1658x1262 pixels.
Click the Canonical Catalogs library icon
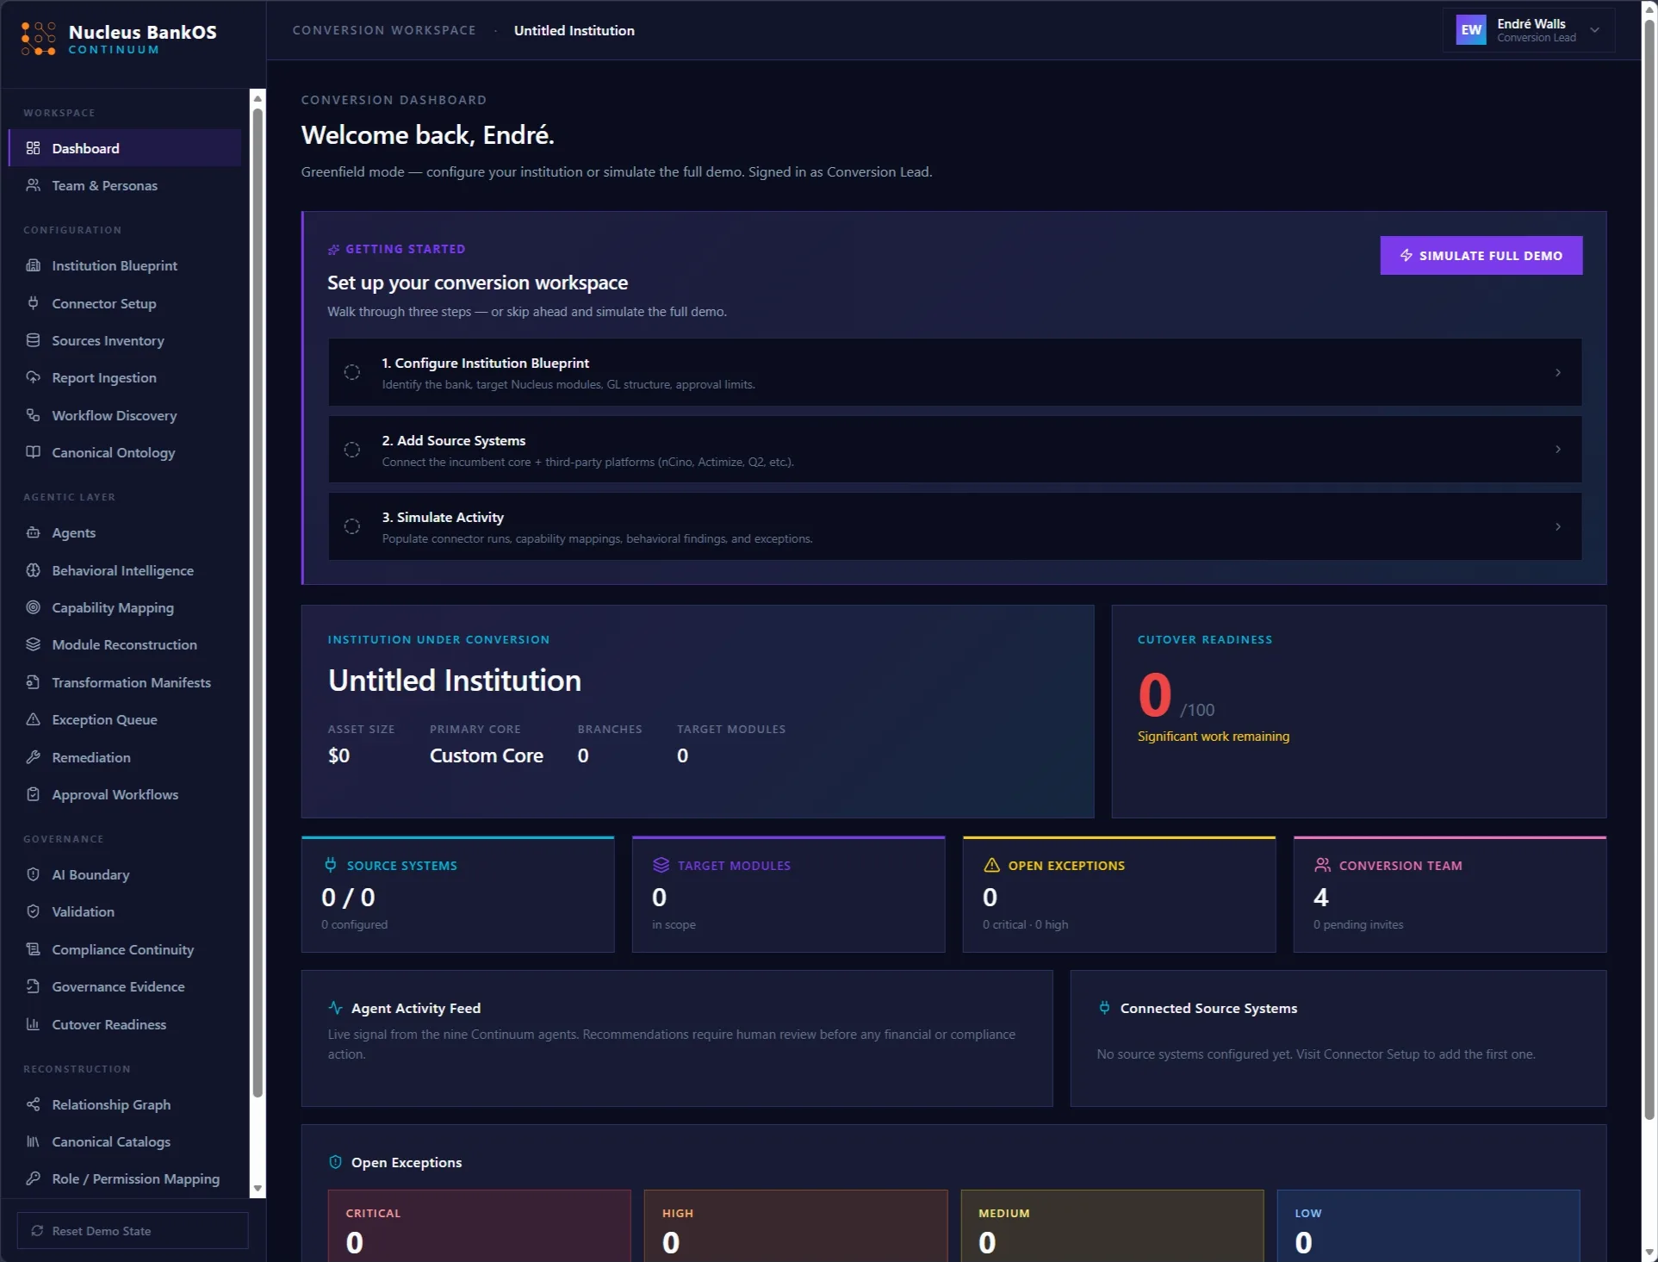[x=33, y=1141]
